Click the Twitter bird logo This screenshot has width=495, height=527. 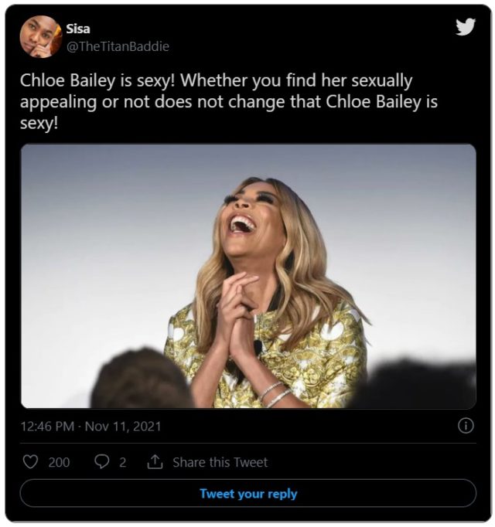click(465, 28)
